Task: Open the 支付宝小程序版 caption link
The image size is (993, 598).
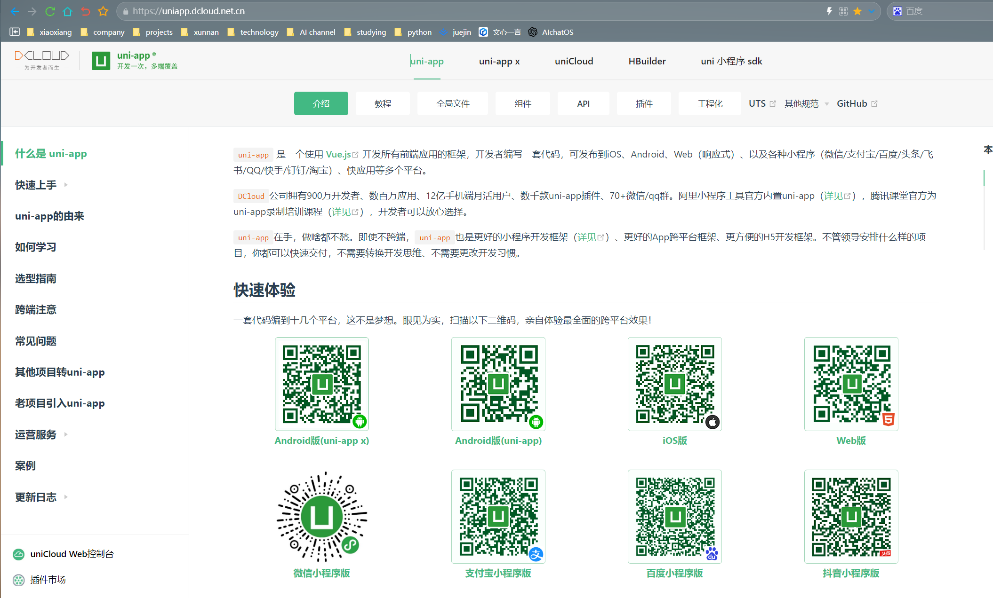Action: [x=498, y=573]
